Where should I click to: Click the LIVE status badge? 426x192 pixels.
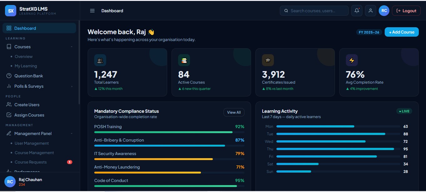(x=404, y=111)
